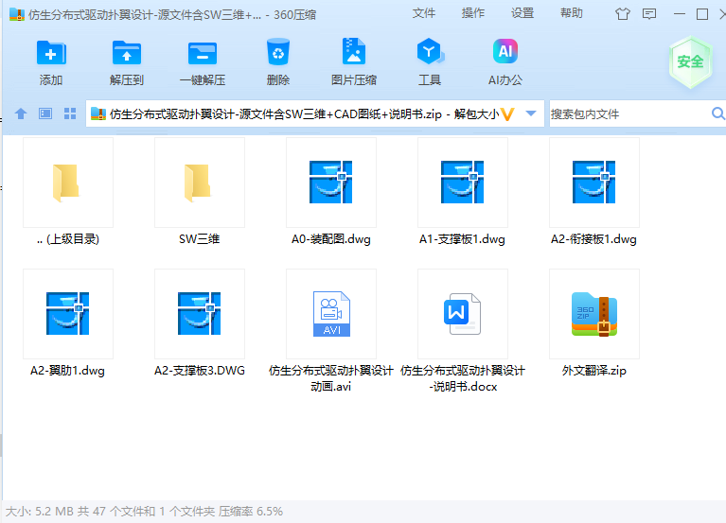Expand the path history dropdown arrow
The image size is (726, 523).
click(531, 113)
